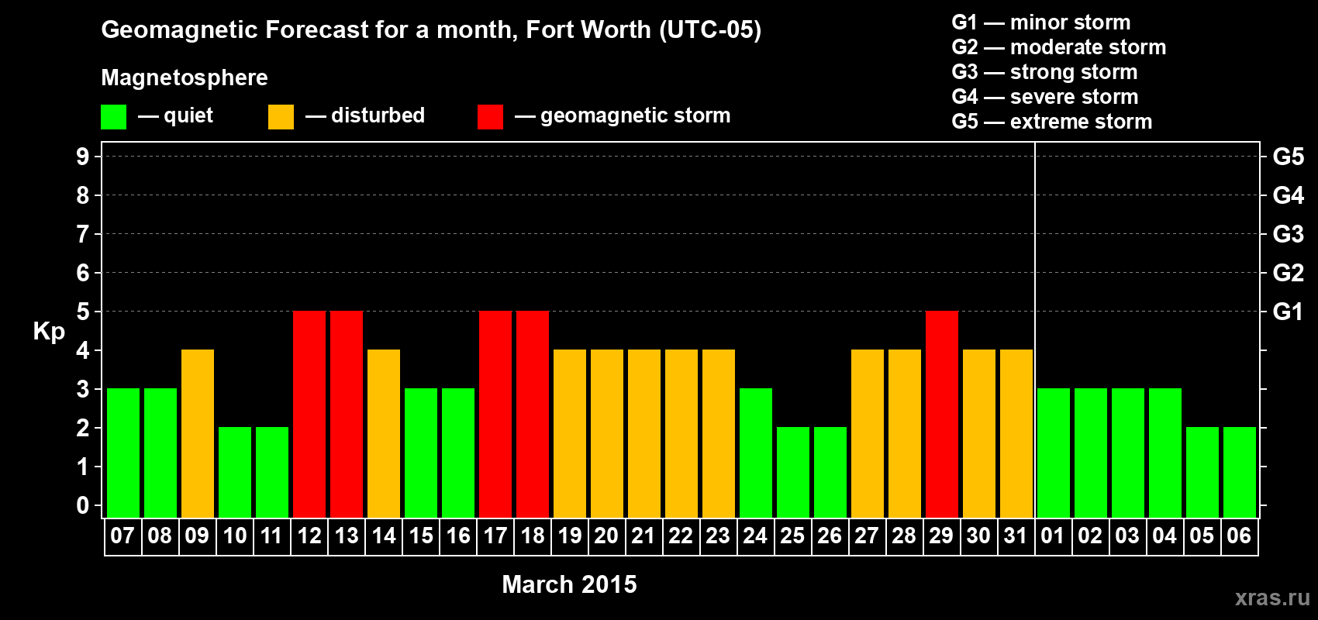This screenshot has width=1318, height=620.
Task: Click the green quiet legend swatch
Action: point(113,117)
